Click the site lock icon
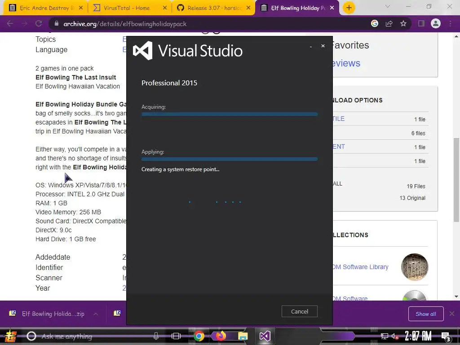 [x=57, y=24]
